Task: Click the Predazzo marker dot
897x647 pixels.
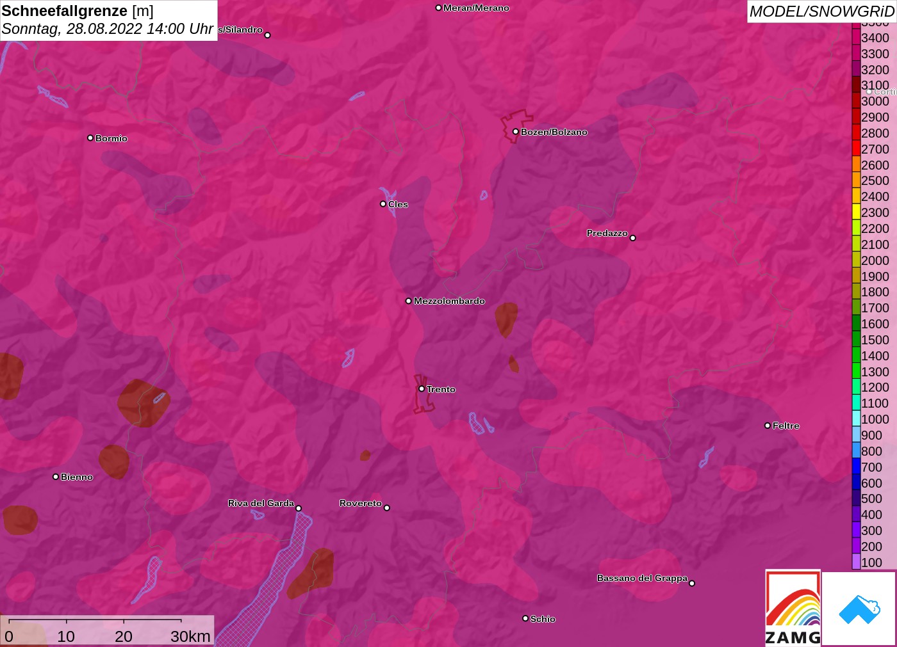Action: (633, 237)
